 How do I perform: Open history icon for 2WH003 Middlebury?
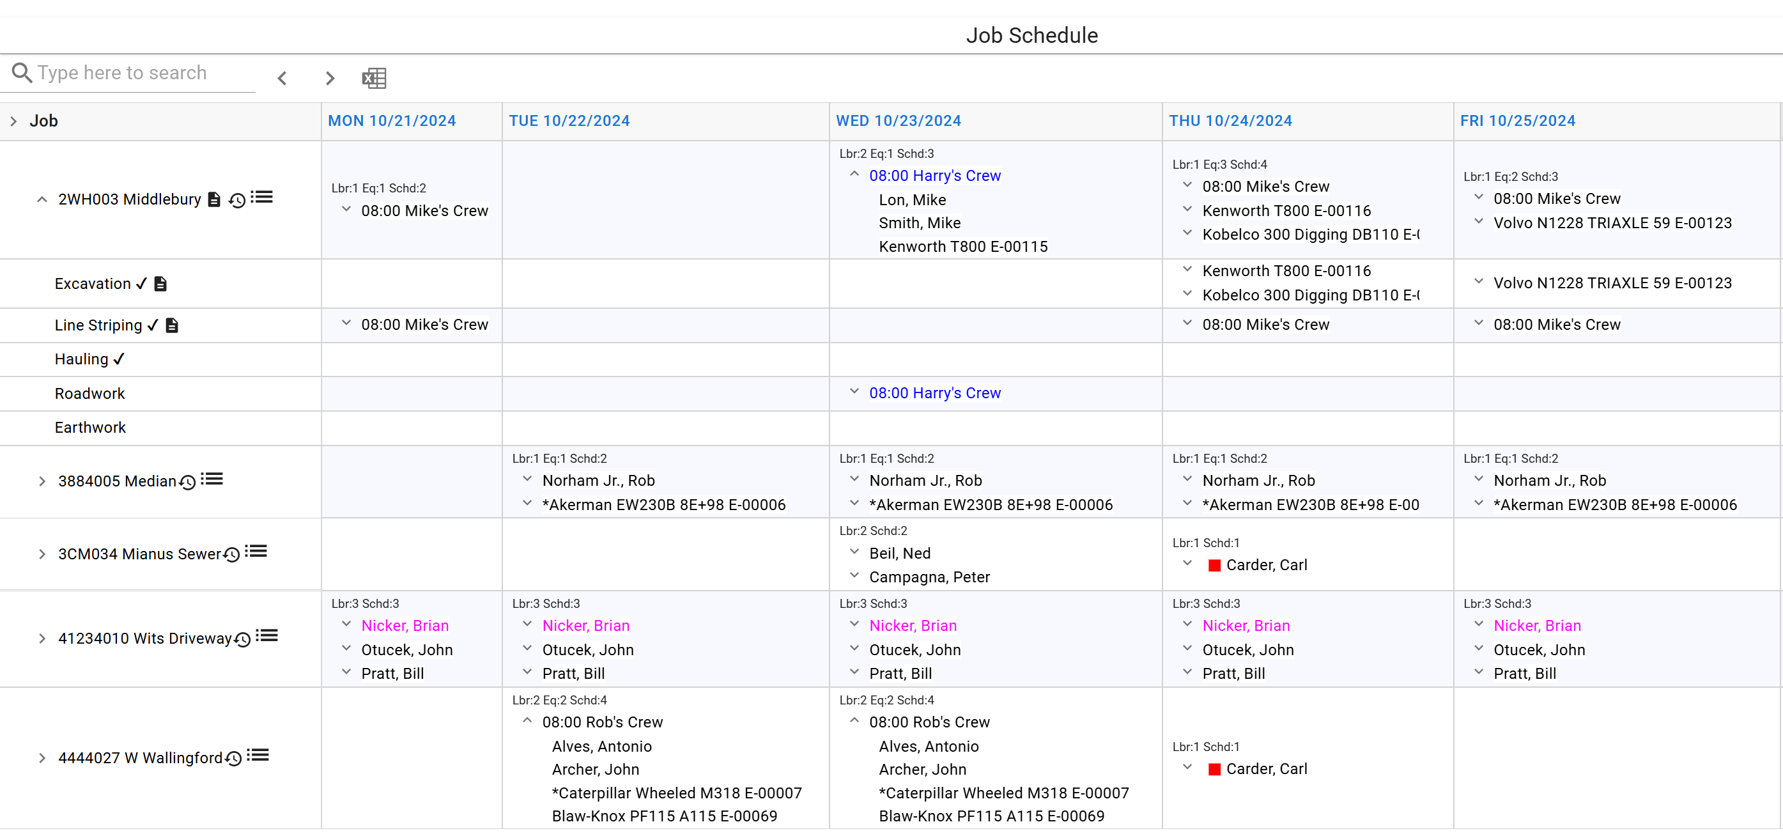(x=236, y=200)
